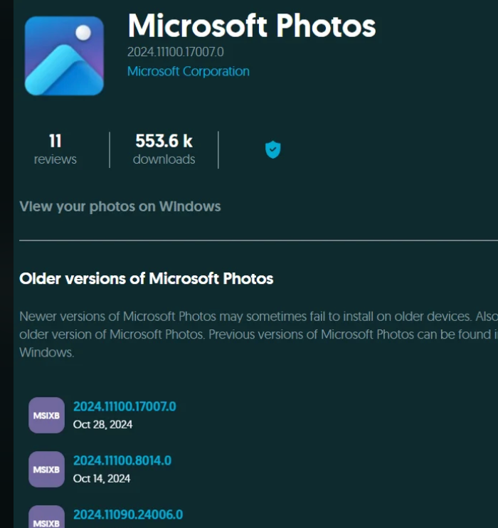
Task: Open version 2024.11090.24006.0 download link
Action: coord(128,514)
